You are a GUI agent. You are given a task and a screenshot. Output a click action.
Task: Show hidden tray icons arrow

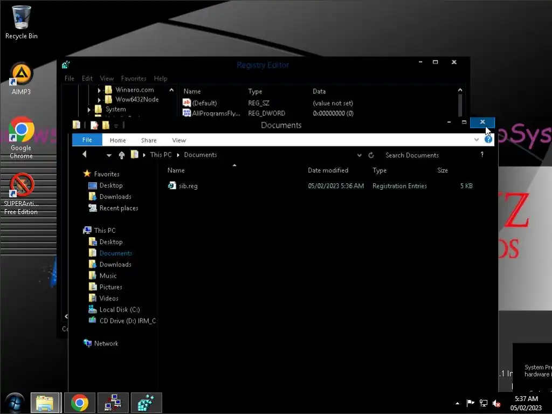coord(457,403)
